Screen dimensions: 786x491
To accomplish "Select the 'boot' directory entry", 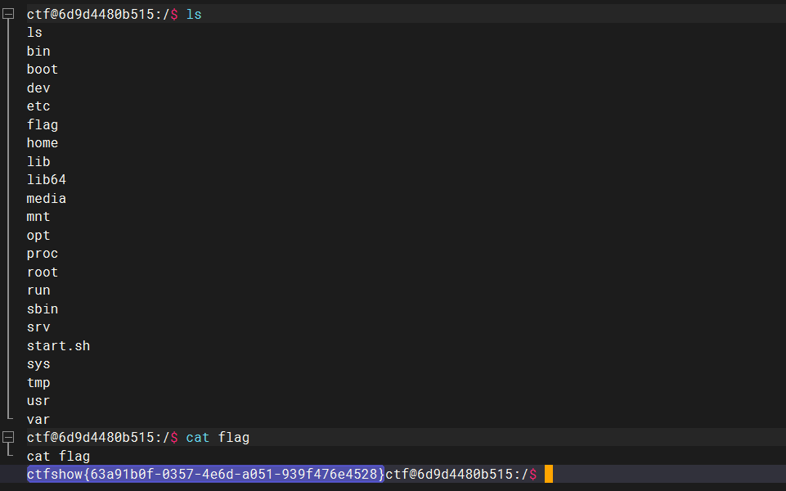I will tap(43, 70).
